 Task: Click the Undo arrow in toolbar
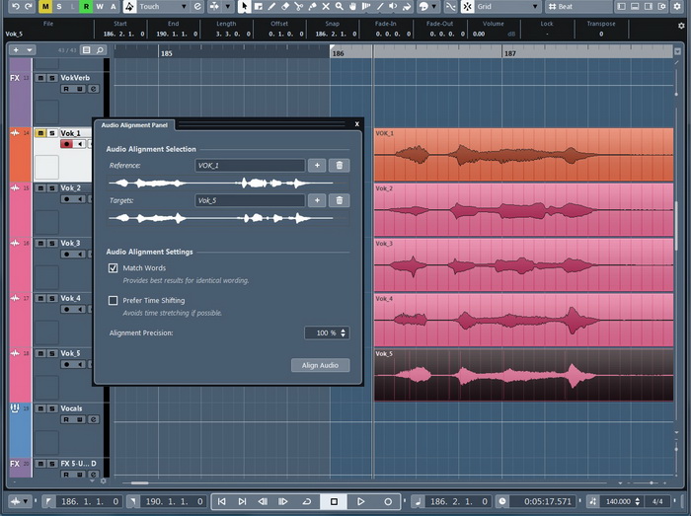pos(16,7)
